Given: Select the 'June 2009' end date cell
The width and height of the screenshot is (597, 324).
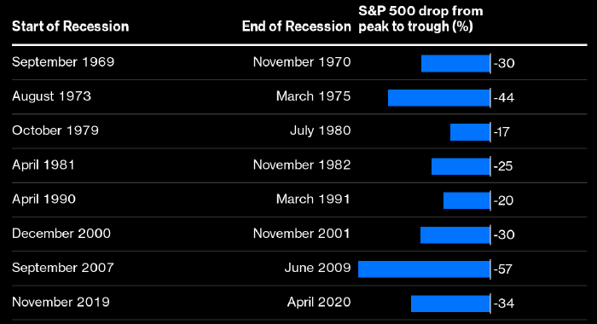Looking at the screenshot, I should pos(317,268).
